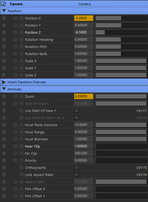Check the Lock Aspect Ratio box
The image size is (148, 202).
point(76,175)
